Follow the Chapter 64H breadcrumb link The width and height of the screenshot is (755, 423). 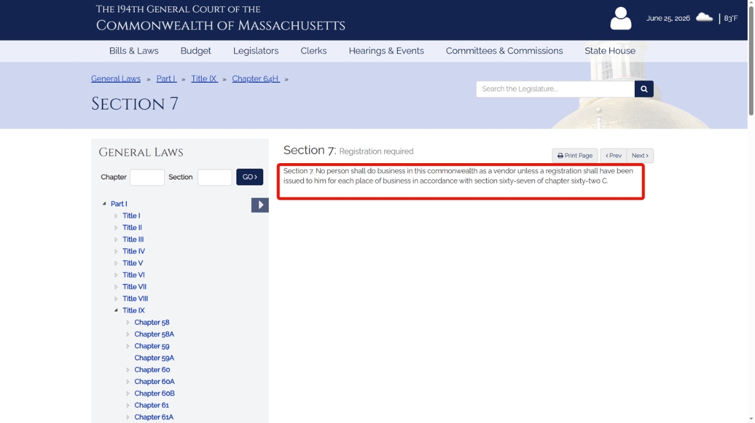click(255, 79)
